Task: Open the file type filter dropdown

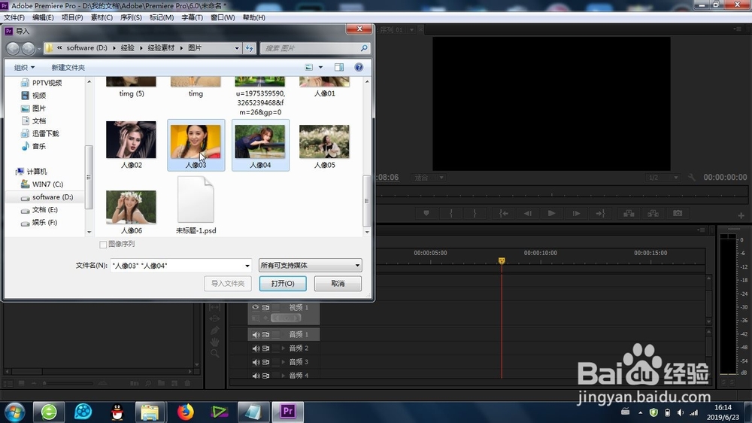Action: 357,265
